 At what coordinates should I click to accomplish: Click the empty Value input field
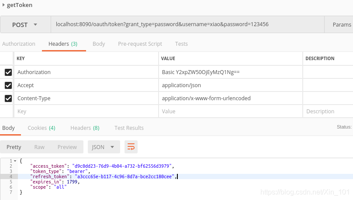point(231,112)
